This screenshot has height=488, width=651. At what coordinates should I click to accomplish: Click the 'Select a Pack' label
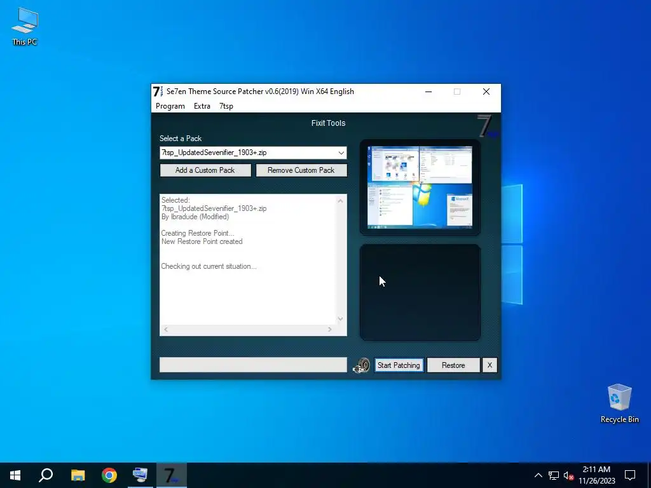point(181,139)
